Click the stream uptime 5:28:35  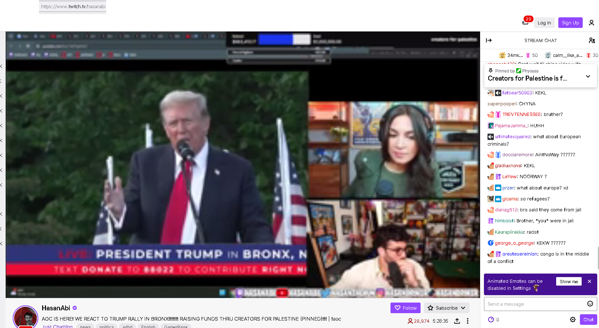click(x=440, y=321)
